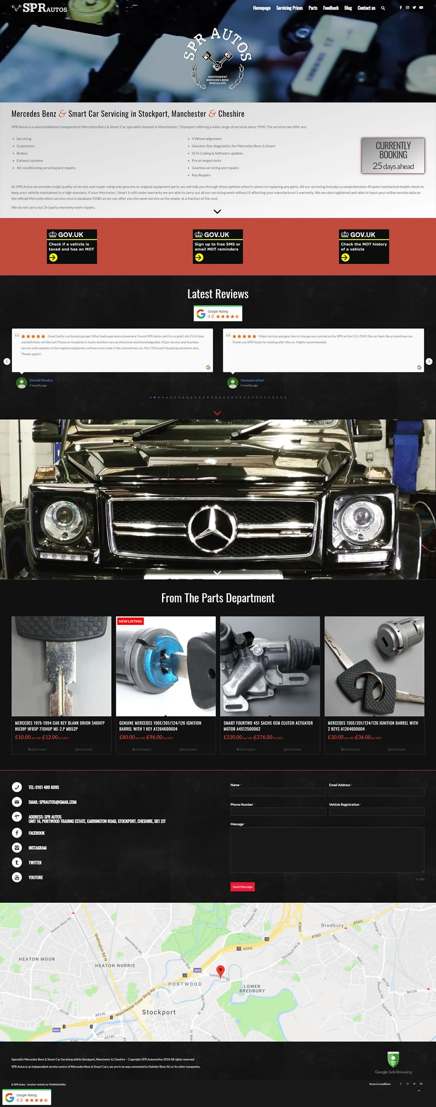Click Daniel Pendry reviewer name link

41,380
